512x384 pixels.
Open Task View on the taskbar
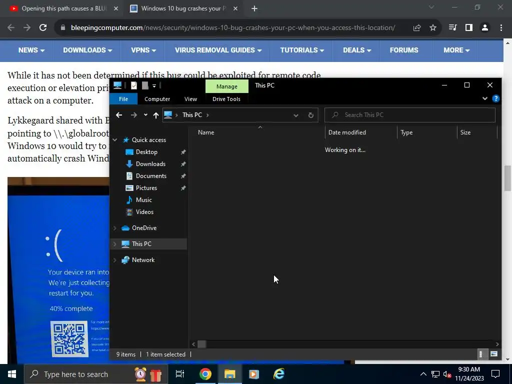point(180,374)
